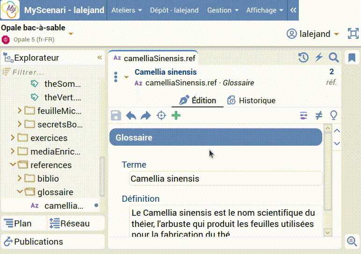Click the bookmark icon at top right
Image resolution: width=361 pixels, height=254 pixels.
click(352, 58)
